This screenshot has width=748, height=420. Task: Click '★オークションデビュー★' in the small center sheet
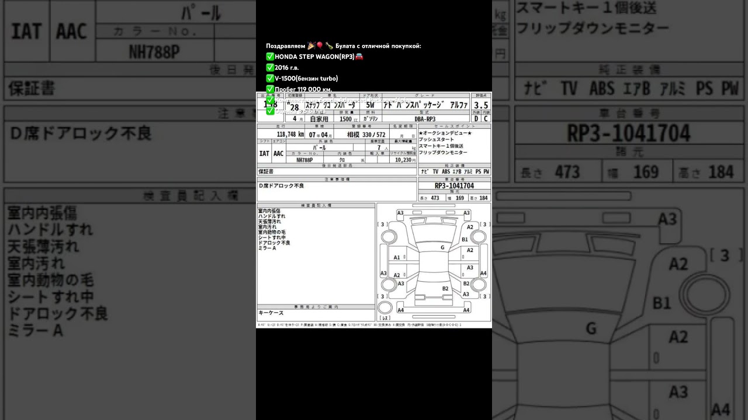(x=445, y=133)
